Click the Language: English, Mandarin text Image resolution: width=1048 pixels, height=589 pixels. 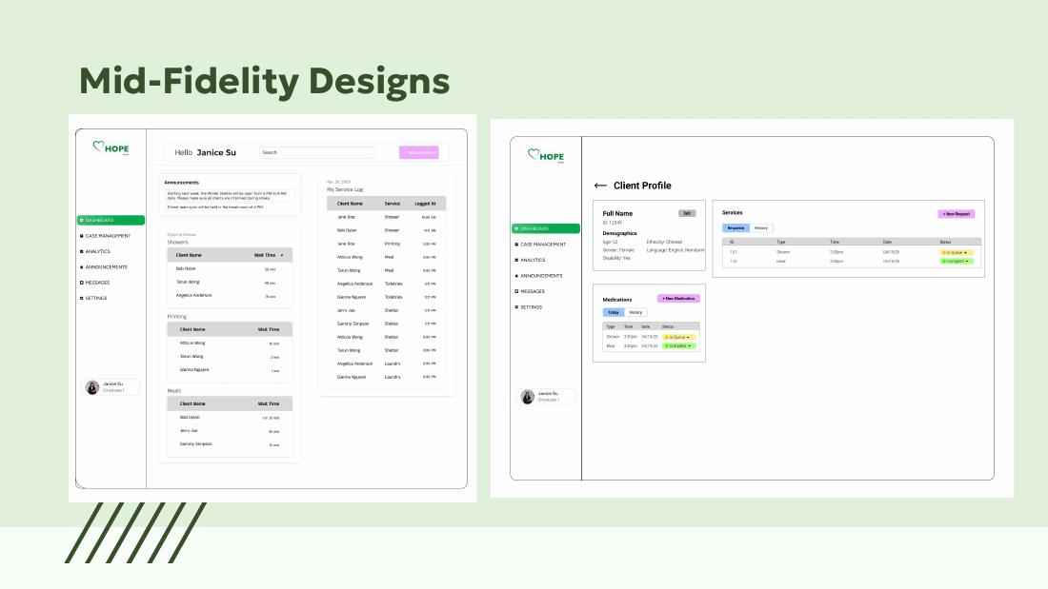(675, 249)
